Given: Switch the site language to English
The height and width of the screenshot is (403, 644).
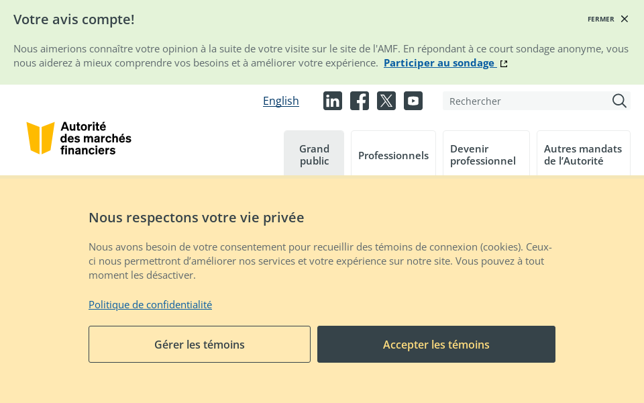Looking at the screenshot, I should tap(281, 101).
